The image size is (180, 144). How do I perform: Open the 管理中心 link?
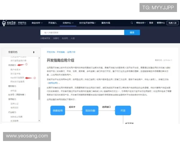(x=161, y=23)
